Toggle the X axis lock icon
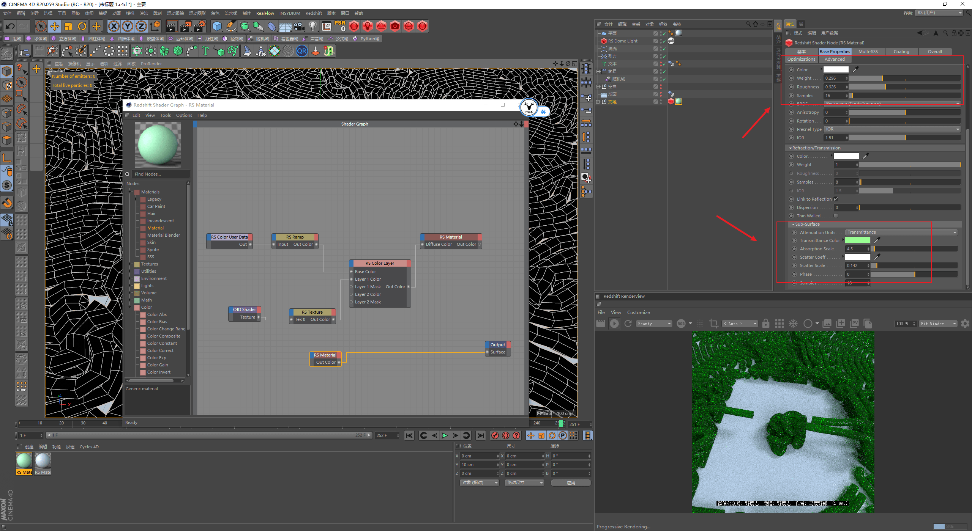 (x=114, y=26)
